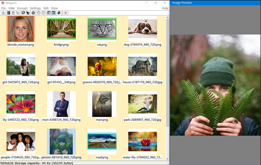The image size is (261, 165).
Task: Minimize the Steganix window
Action: pos(147,3)
